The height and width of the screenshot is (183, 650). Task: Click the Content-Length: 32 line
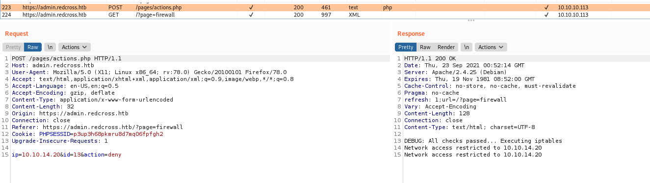click(x=43, y=106)
